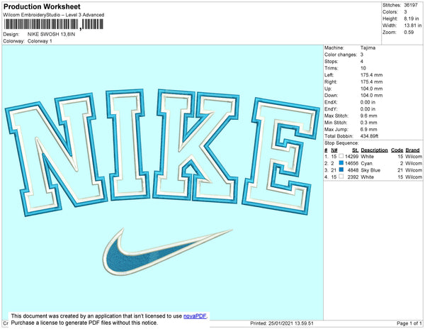Click the Max Stitch value 9.6 mm
The height and width of the screenshot is (329, 425).
point(368,116)
